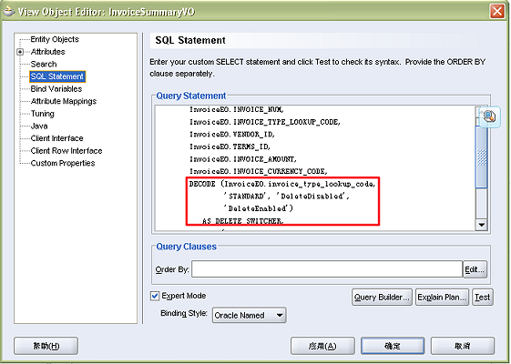The image size is (511, 364).
Task: Close the View Object Editor window
Action: tap(497, 12)
